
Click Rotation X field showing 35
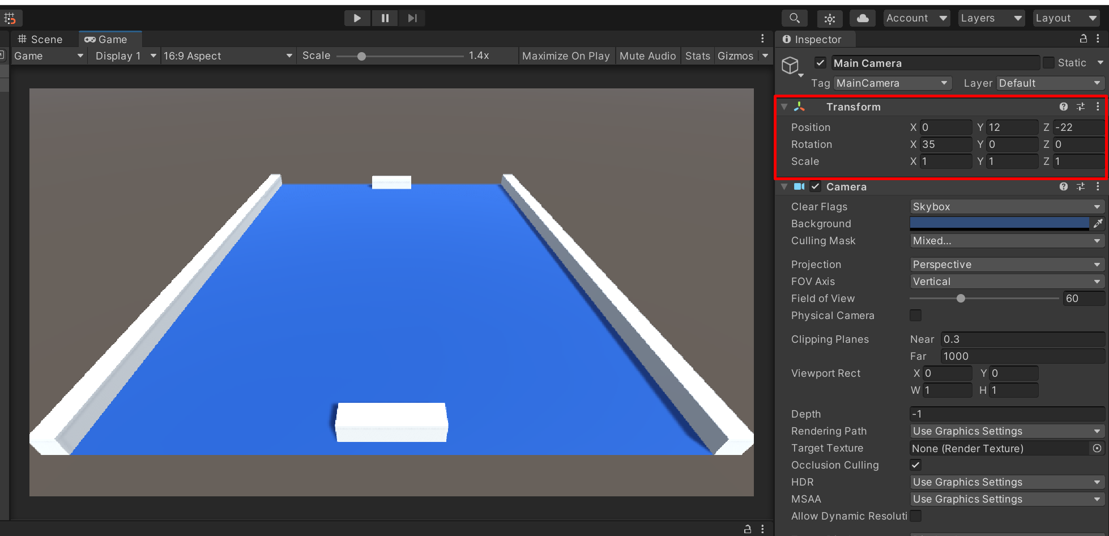pos(946,144)
